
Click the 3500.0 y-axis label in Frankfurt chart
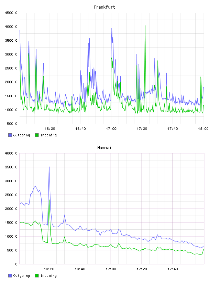pos(11,41)
